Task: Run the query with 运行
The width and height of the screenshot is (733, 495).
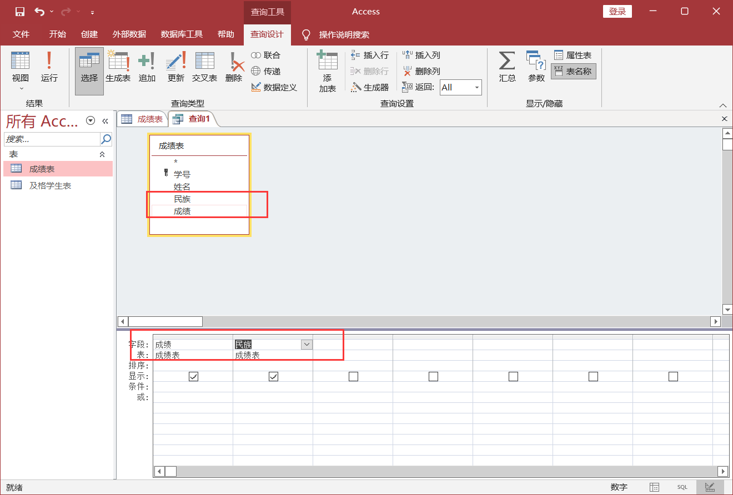Action: 49,67
